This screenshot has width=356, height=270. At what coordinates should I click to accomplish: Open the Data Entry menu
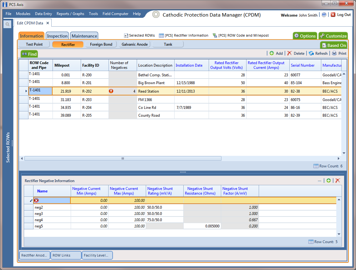(x=43, y=14)
